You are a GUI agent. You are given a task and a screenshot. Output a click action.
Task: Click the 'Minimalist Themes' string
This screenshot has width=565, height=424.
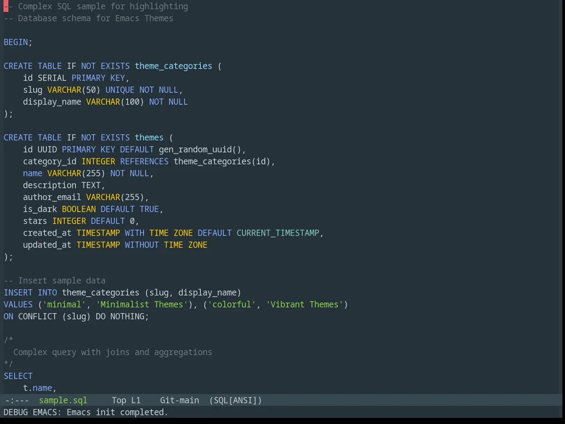pos(142,304)
